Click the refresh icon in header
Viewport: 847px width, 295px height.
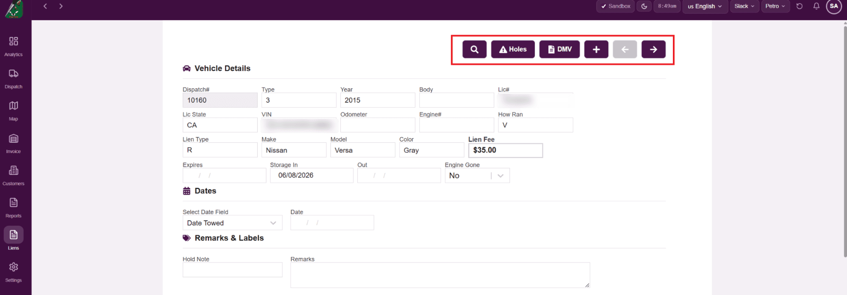[800, 6]
